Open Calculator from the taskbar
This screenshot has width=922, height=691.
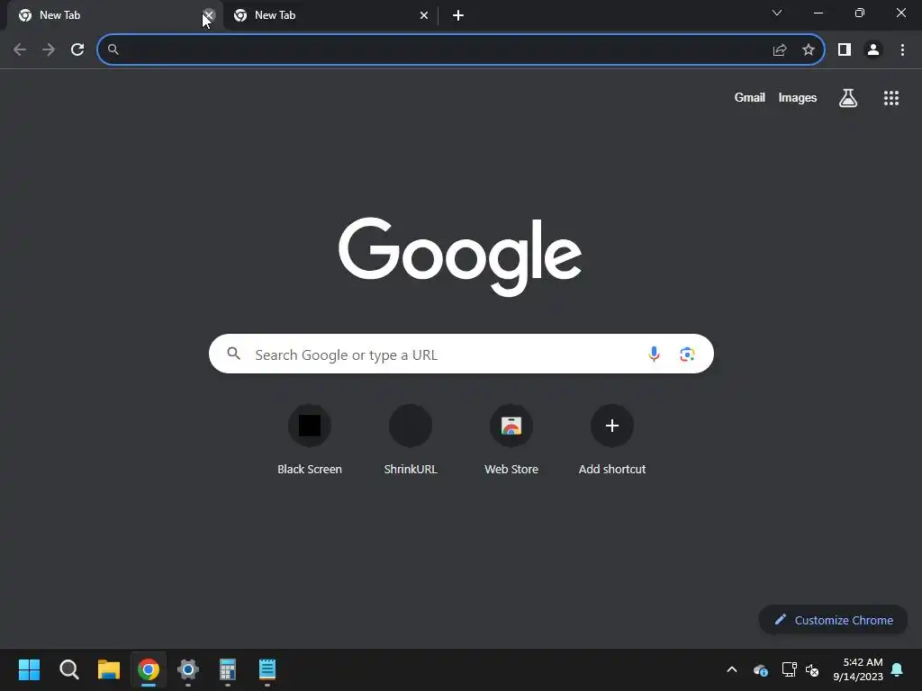coord(228,669)
